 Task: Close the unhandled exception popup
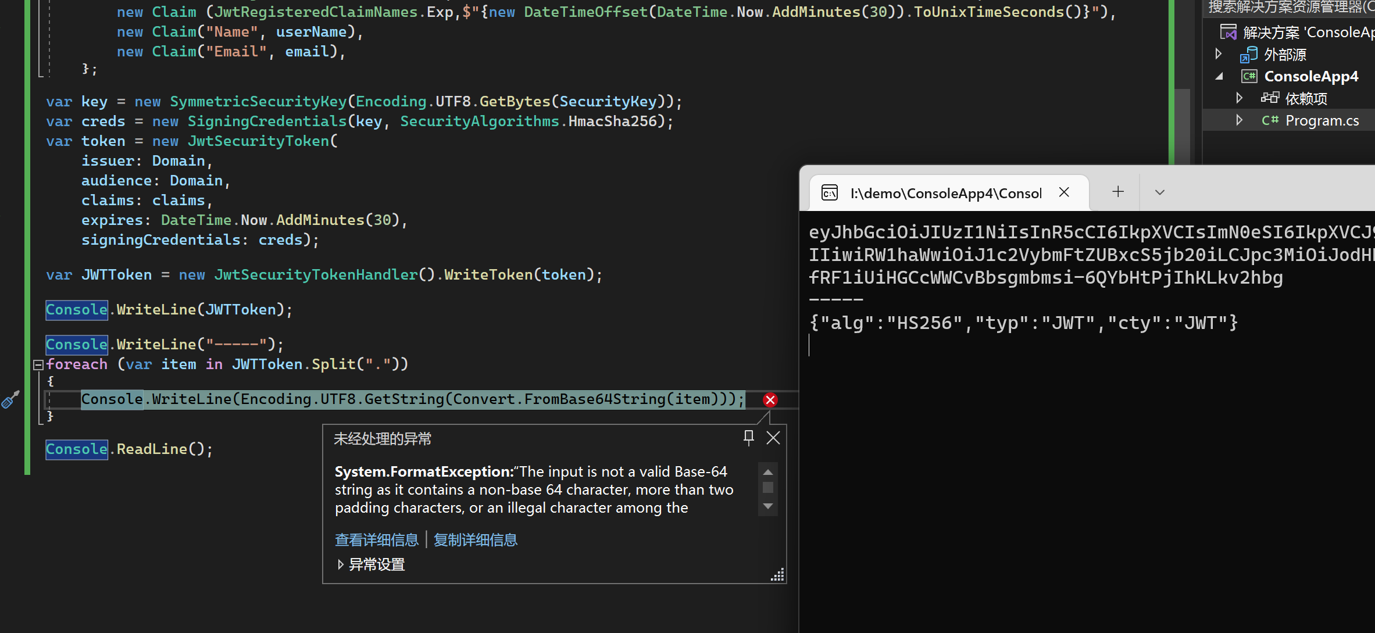(773, 438)
